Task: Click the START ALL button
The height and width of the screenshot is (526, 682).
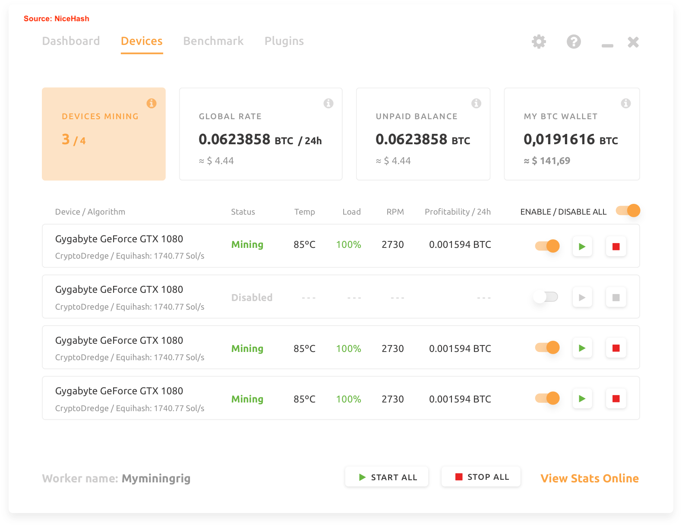Action: [387, 477]
